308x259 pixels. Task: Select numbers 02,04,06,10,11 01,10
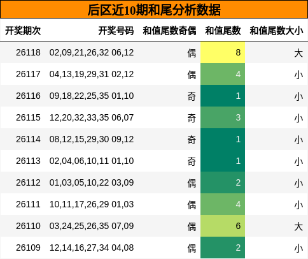(x=92, y=161)
